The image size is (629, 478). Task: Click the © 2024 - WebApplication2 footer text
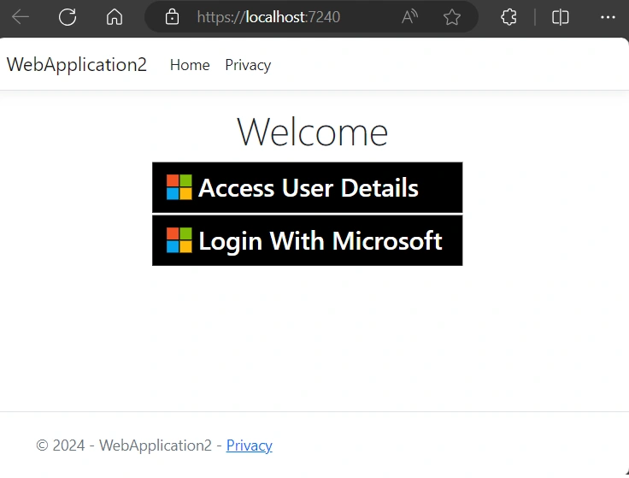pyautogui.click(x=124, y=446)
